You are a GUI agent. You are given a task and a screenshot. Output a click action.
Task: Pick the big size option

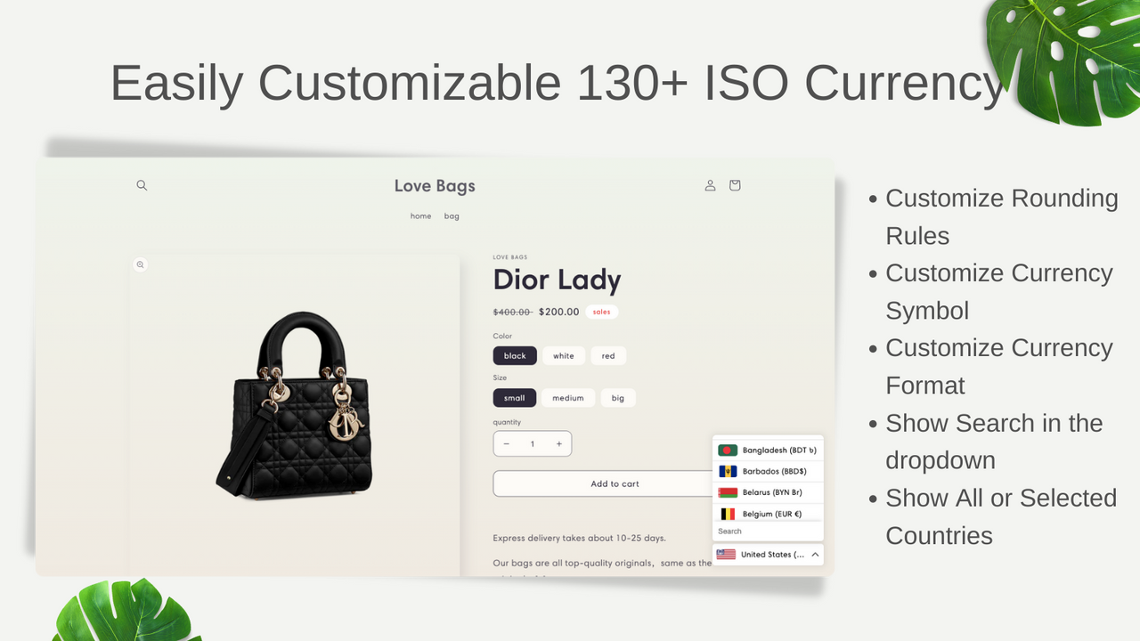[x=618, y=398]
